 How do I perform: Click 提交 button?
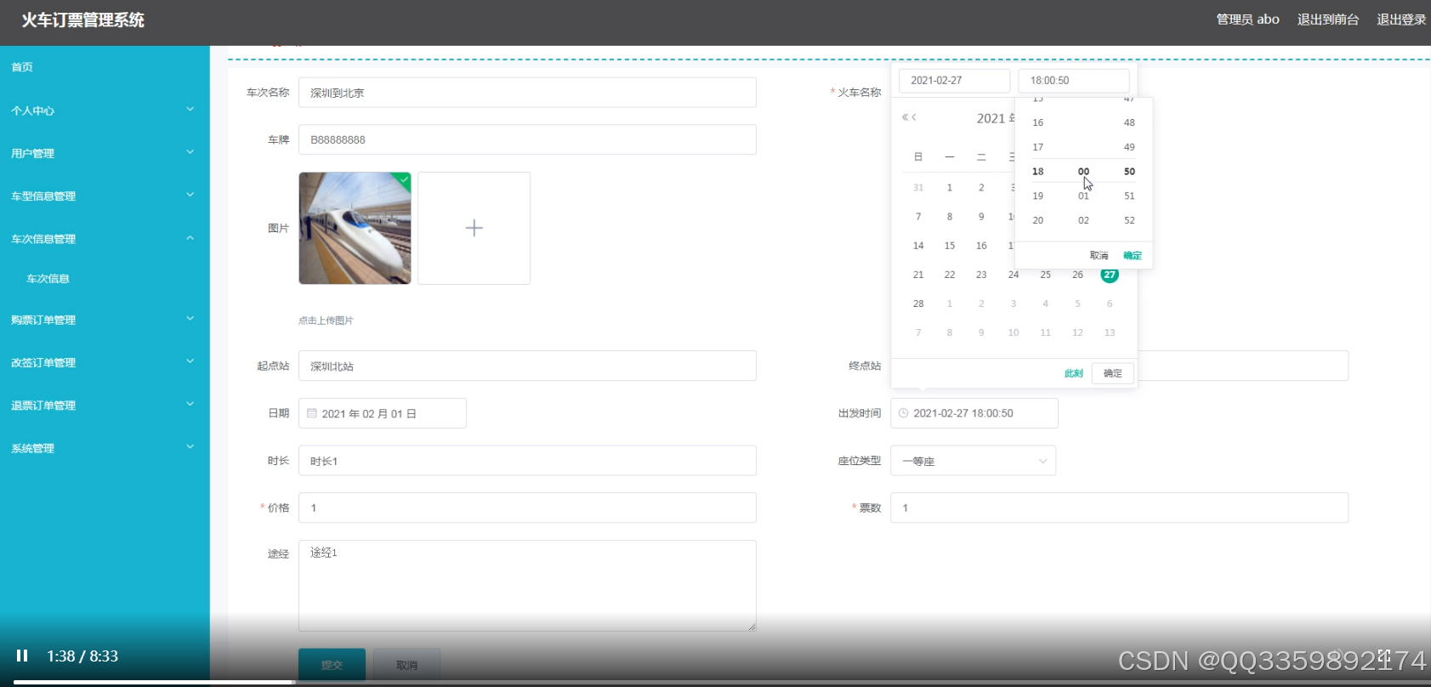332,665
